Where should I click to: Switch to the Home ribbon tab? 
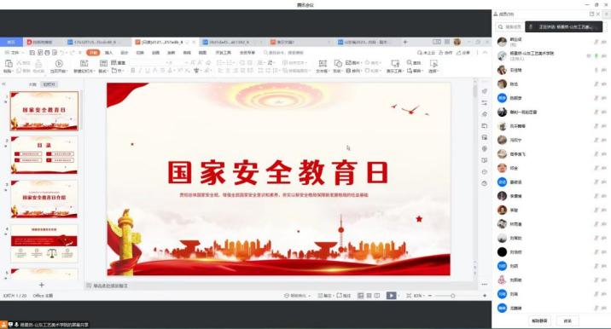coord(93,52)
